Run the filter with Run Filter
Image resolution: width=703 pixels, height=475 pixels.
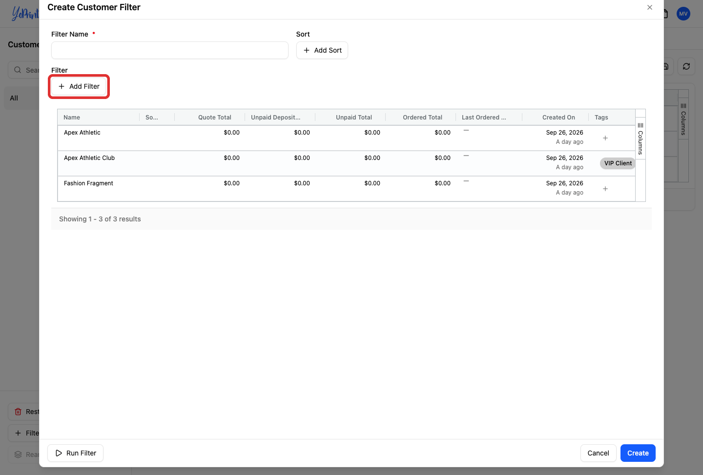point(76,453)
